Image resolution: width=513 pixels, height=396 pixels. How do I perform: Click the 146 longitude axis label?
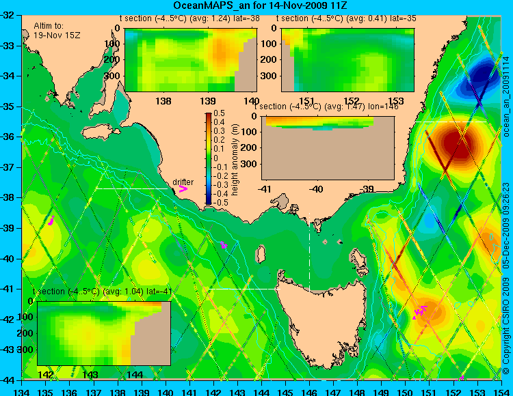point(309,391)
